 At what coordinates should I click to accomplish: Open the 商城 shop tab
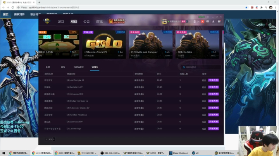point(99,22)
